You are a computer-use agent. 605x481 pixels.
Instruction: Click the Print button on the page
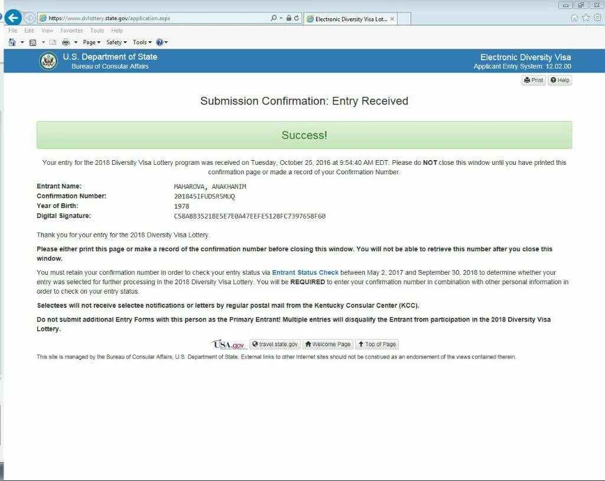[x=534, y=80]
